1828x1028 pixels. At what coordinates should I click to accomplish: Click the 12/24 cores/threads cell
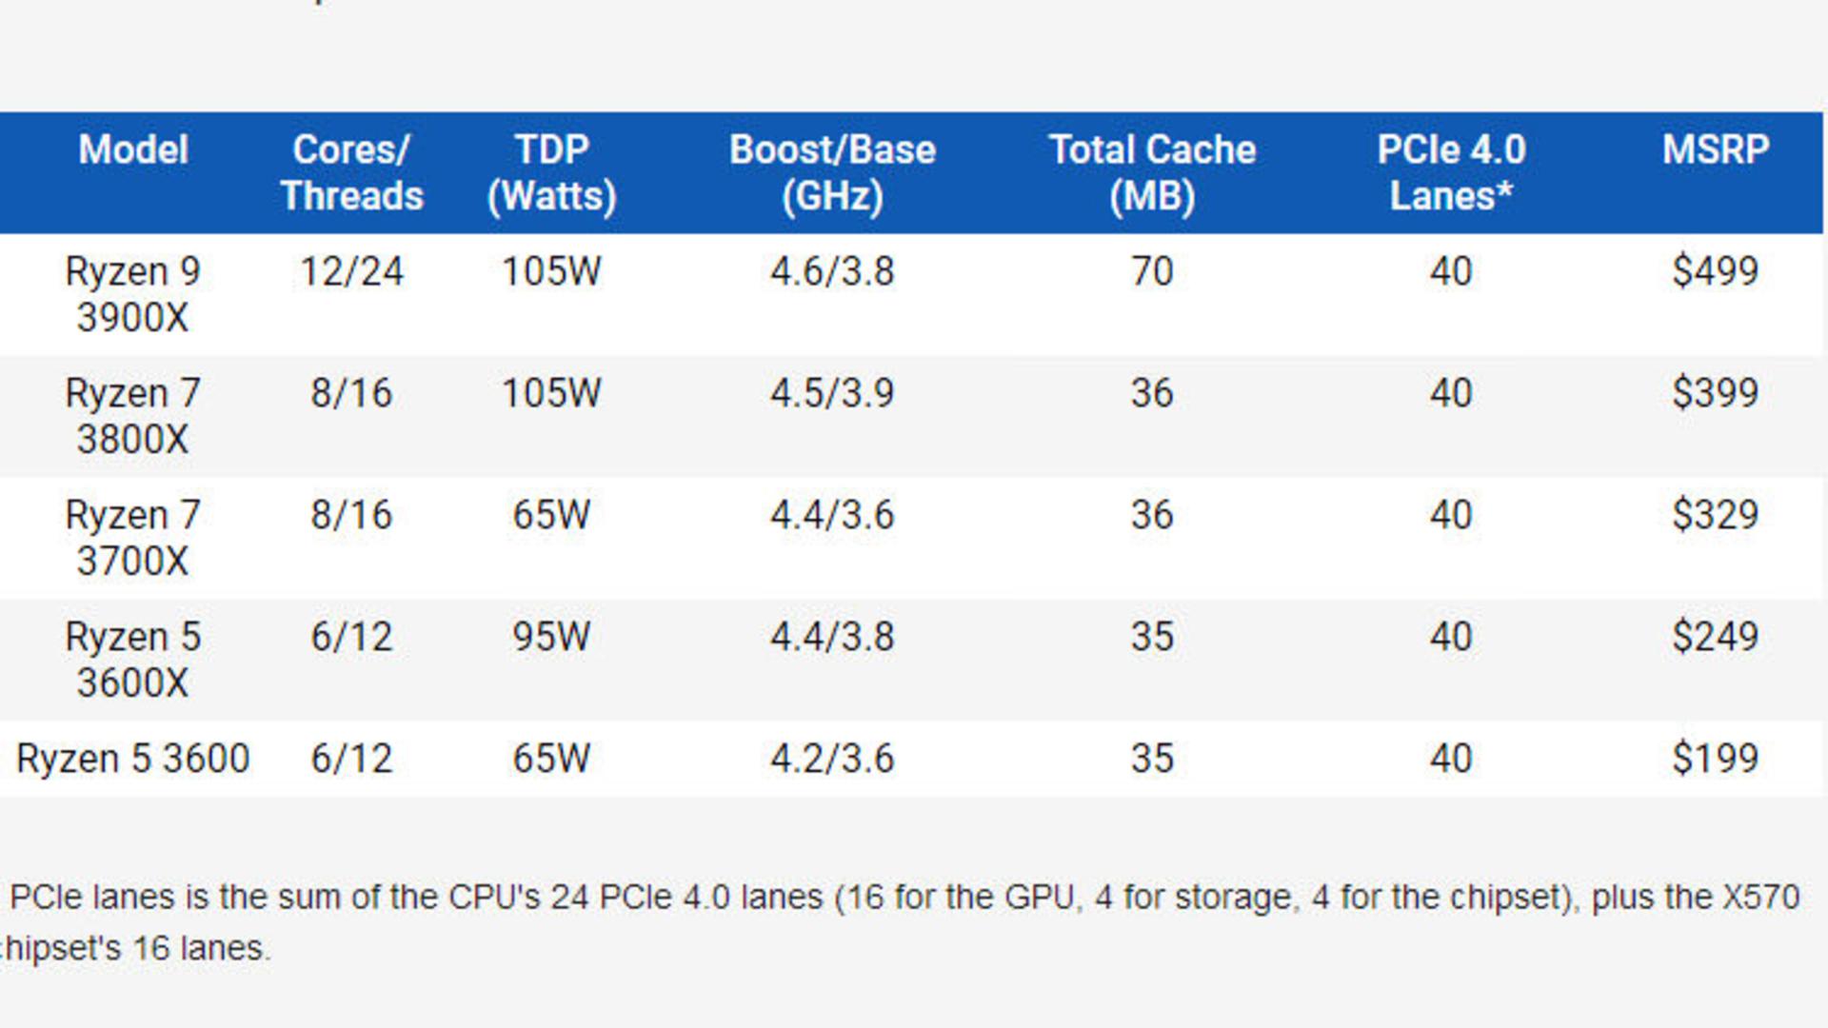tap(351, 272)
